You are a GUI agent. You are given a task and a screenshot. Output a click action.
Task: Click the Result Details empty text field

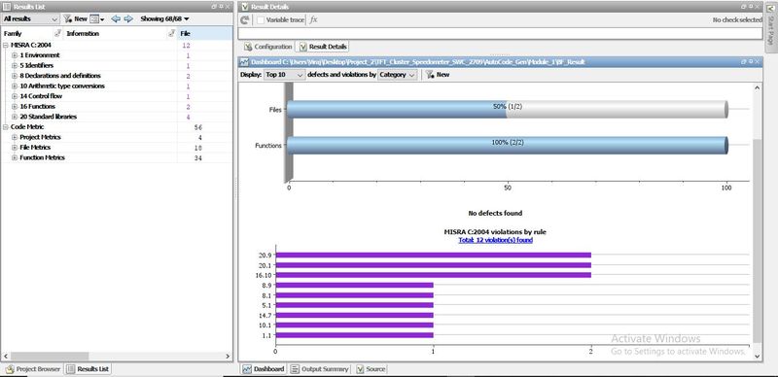500,33
